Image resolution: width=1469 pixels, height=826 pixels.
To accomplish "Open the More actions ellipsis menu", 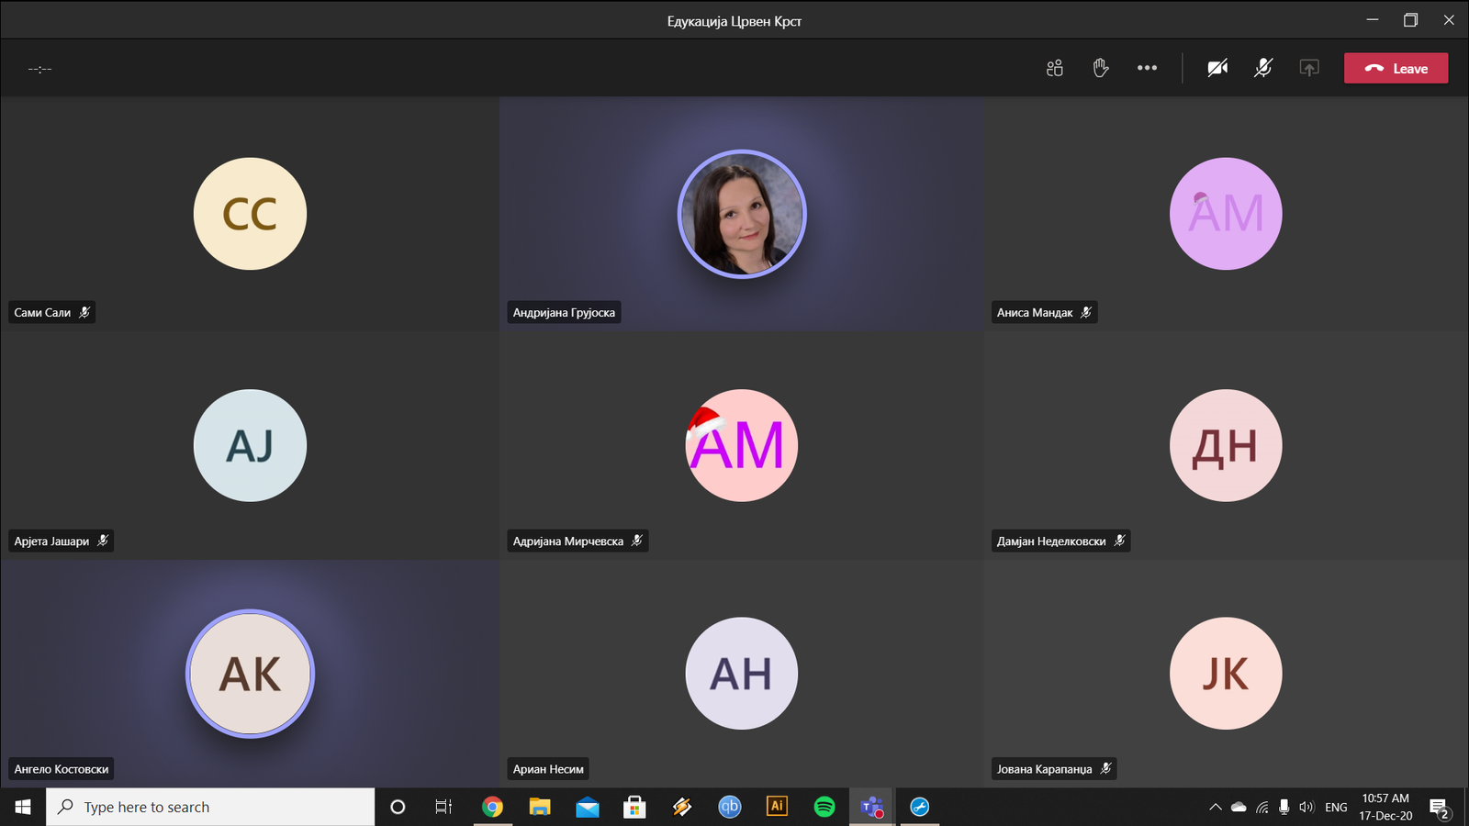I will (x=1147, y=68).
